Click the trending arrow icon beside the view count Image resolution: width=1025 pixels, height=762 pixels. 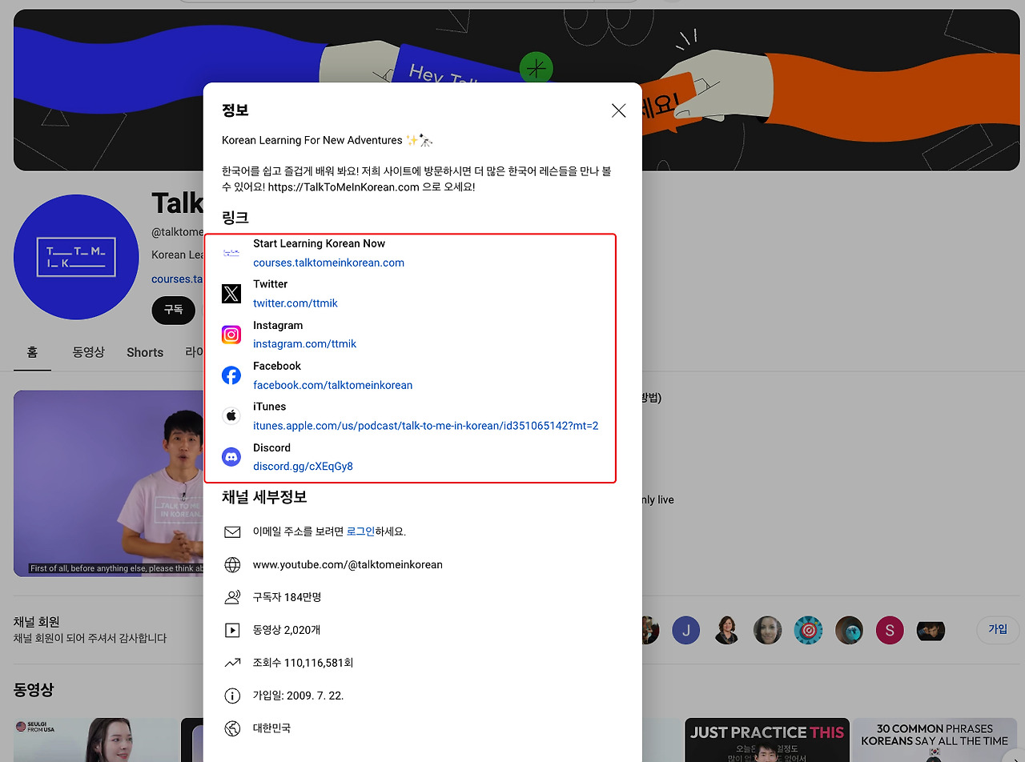pos(232,662)
